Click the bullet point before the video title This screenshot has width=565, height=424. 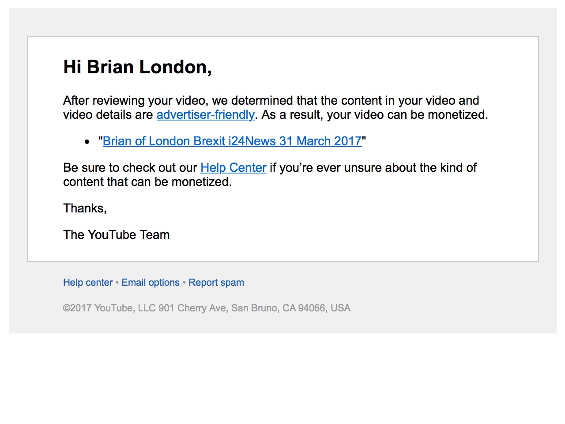point(87,142)
